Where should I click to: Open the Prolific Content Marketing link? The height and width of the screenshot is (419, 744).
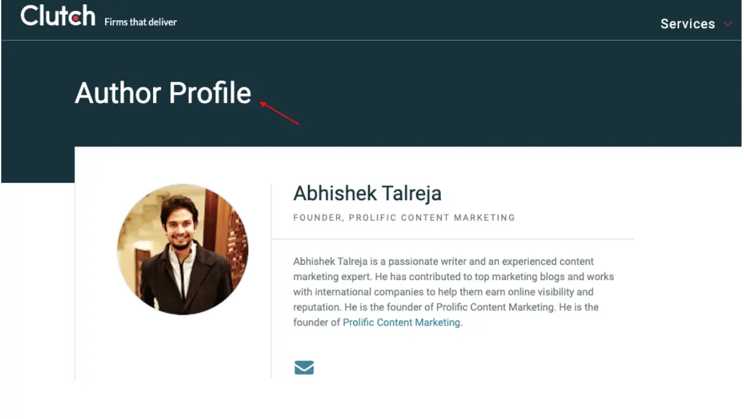coord(400,322)
